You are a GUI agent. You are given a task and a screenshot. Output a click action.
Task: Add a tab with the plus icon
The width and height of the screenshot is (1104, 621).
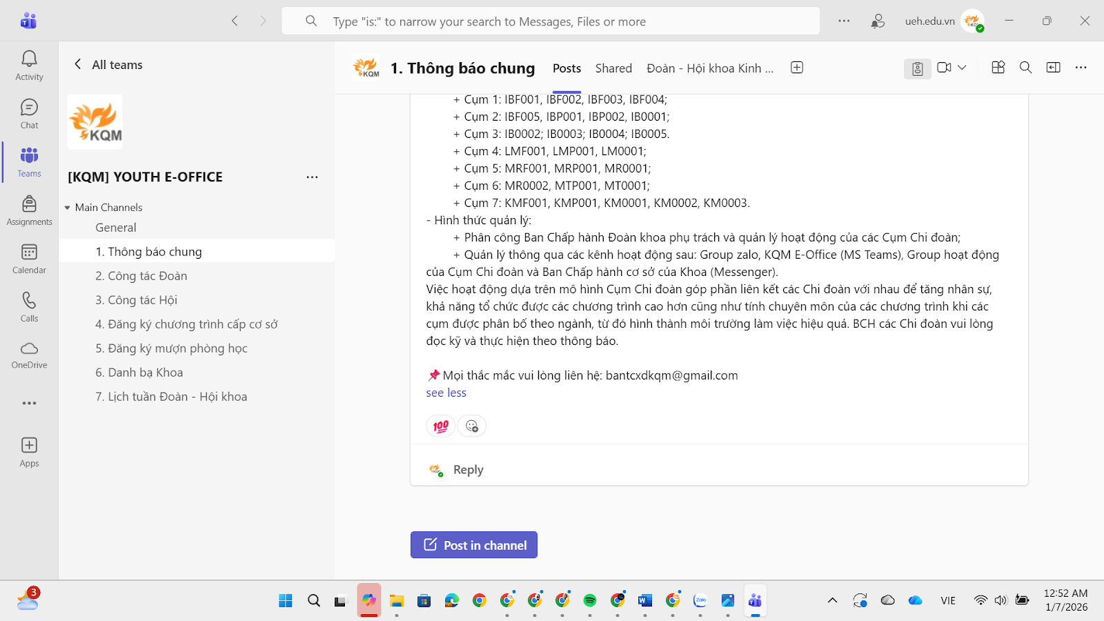coord(797,68)
